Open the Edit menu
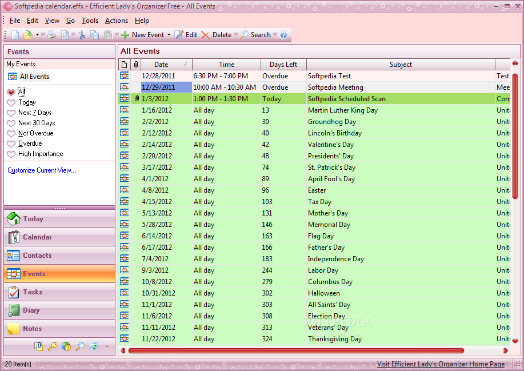This screenshot has height=371, width=524. pos(33,21)
